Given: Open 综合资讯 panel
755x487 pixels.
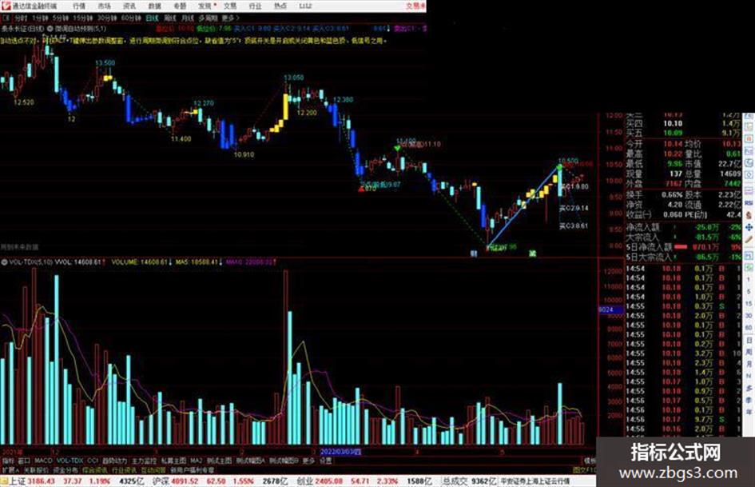Looking at the screenshot, I should [95, 469].
